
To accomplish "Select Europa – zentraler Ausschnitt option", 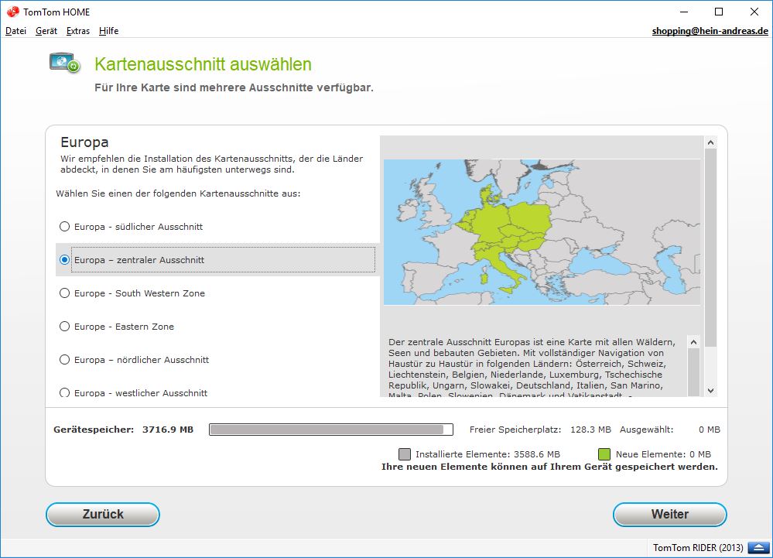I will (65, 260).
